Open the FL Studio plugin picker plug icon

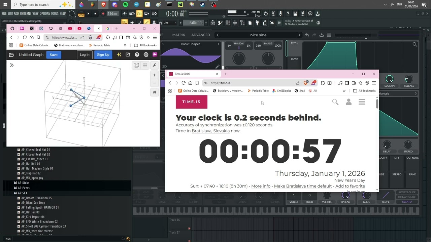pos(257,23)
